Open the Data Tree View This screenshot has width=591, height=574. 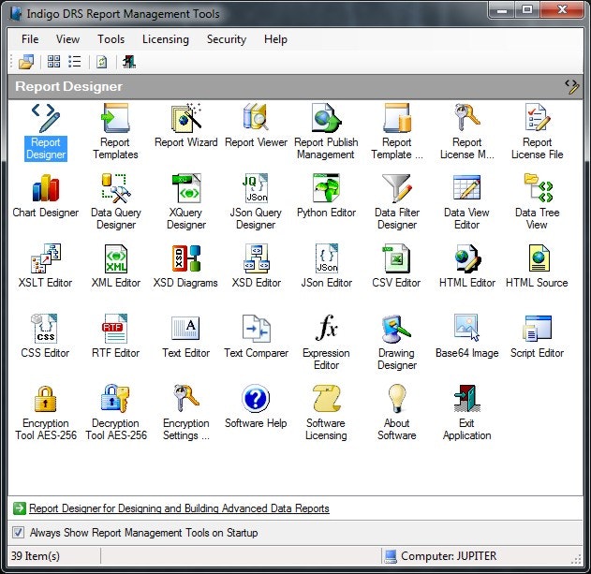click(537, 202)
